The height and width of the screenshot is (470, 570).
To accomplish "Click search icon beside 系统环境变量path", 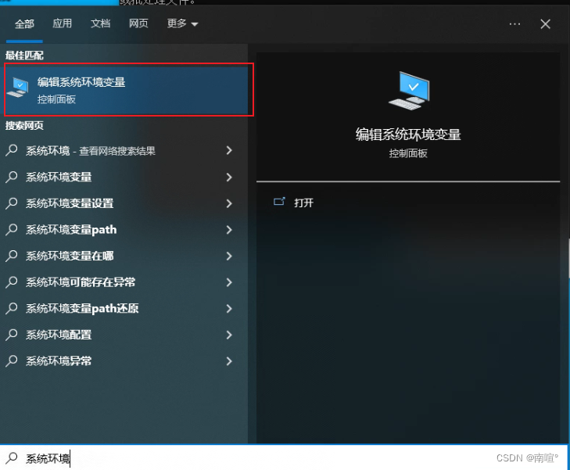I will pyautogui.click(x=11, y=230).
